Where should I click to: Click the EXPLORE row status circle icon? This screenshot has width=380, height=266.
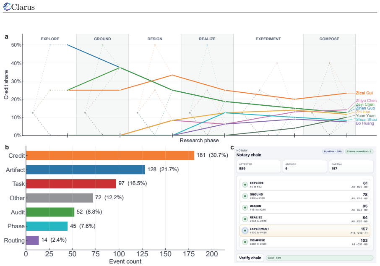click(x=245, y=185)
